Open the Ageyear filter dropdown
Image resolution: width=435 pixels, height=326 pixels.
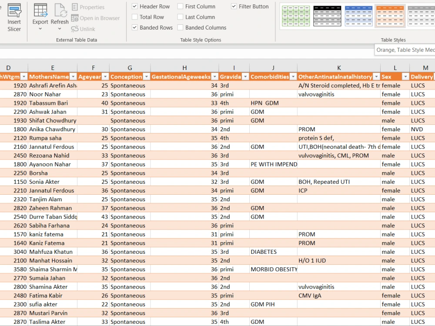coord(105,77)
